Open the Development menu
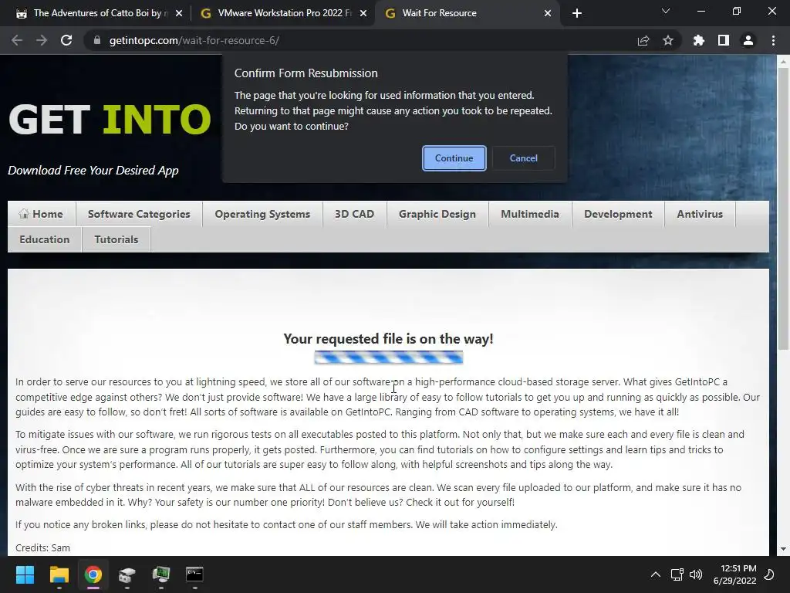Viewport: 790px width, 593px height. (618, 215)
